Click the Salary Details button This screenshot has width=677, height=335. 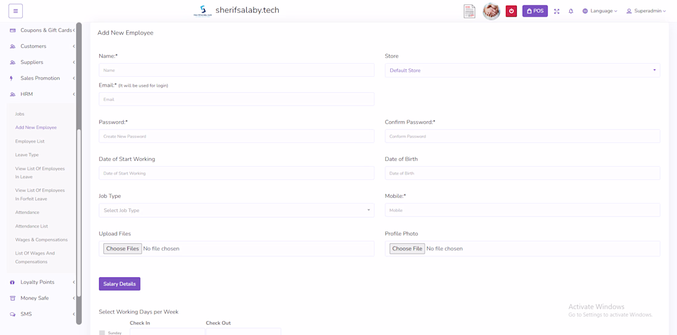(119, 284)
